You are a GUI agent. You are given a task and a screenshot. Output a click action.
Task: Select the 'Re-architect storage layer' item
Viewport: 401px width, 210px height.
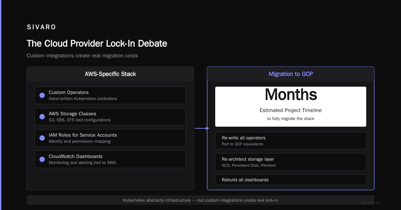tap(291, 162)
